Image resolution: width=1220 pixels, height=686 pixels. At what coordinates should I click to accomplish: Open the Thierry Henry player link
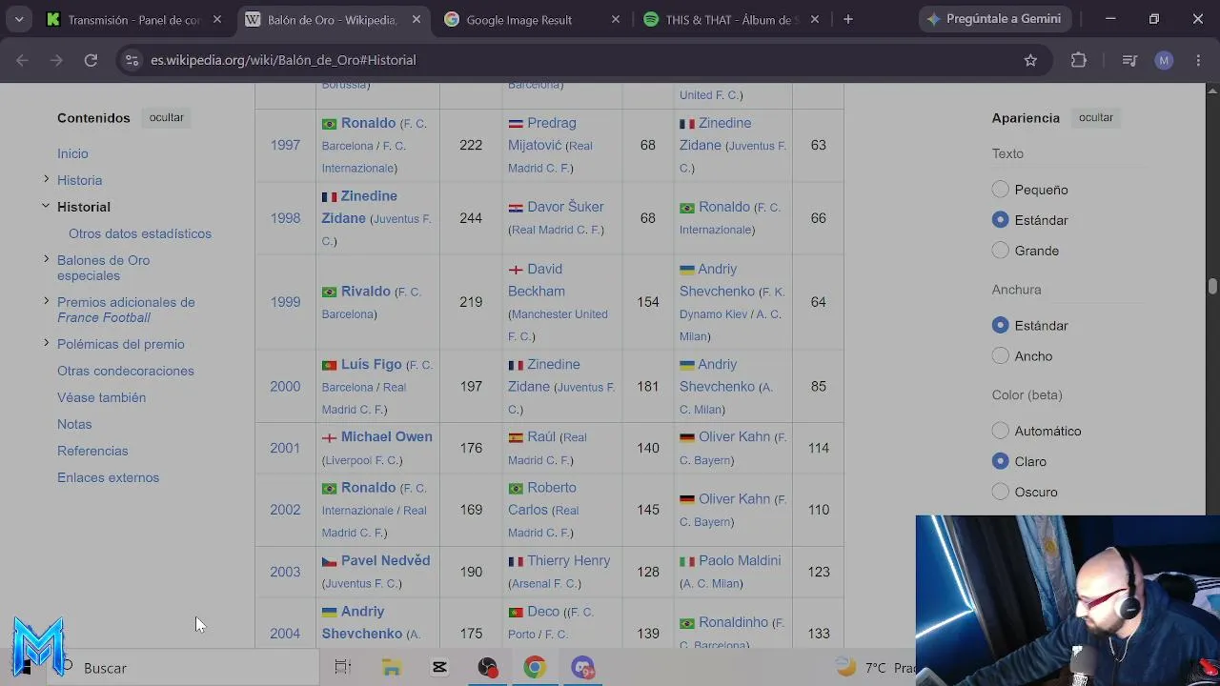tap(569, 560)
